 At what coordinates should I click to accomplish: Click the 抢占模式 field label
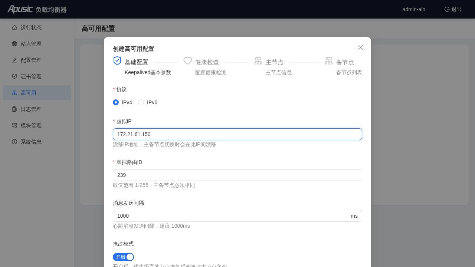pos(123,244)
